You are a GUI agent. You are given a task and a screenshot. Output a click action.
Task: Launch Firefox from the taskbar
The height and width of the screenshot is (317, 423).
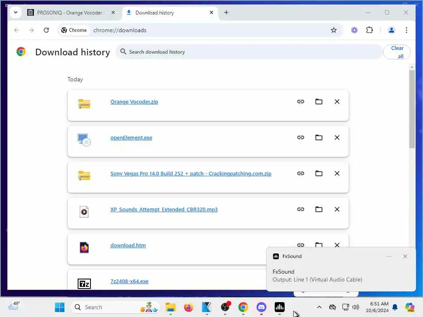tap(188, 307)
